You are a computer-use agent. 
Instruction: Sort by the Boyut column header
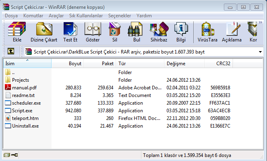[67, 64]
